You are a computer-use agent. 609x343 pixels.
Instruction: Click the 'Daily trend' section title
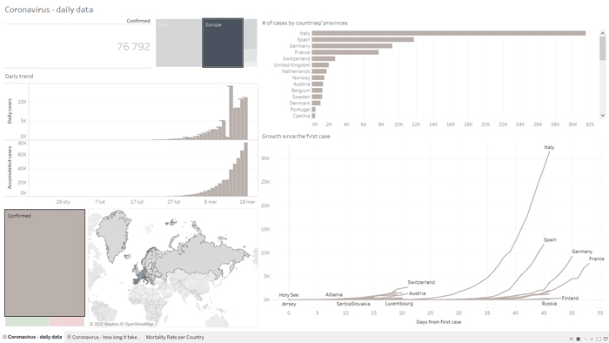click(18, 76)
